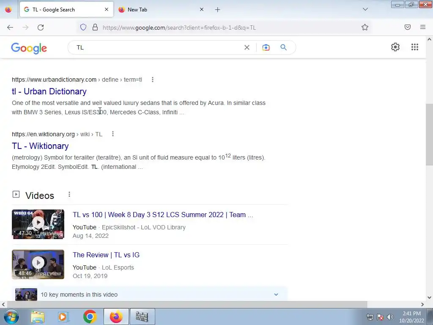
Task: Play TL vs 100 video thumbnail
Action: point(38,224)
